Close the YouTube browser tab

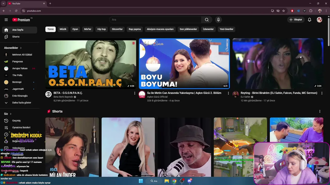pos(44,4)
